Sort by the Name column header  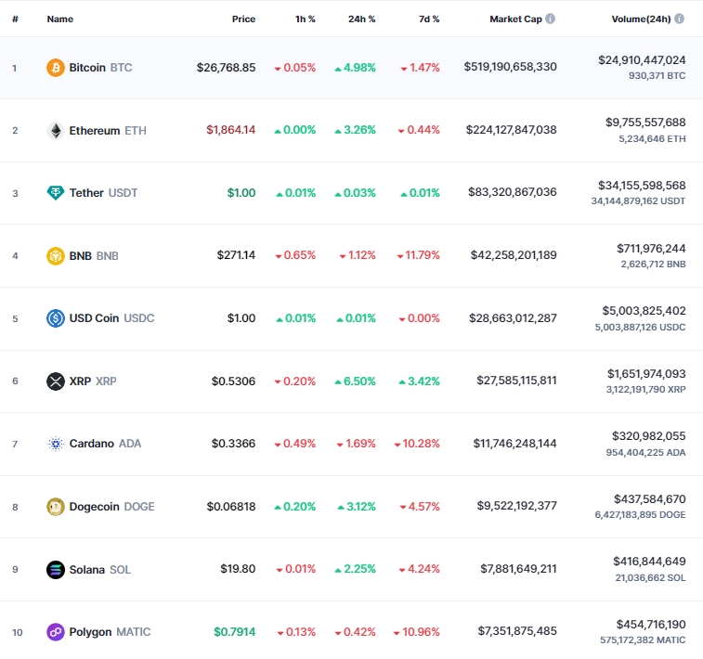click(x=60, y=19)
